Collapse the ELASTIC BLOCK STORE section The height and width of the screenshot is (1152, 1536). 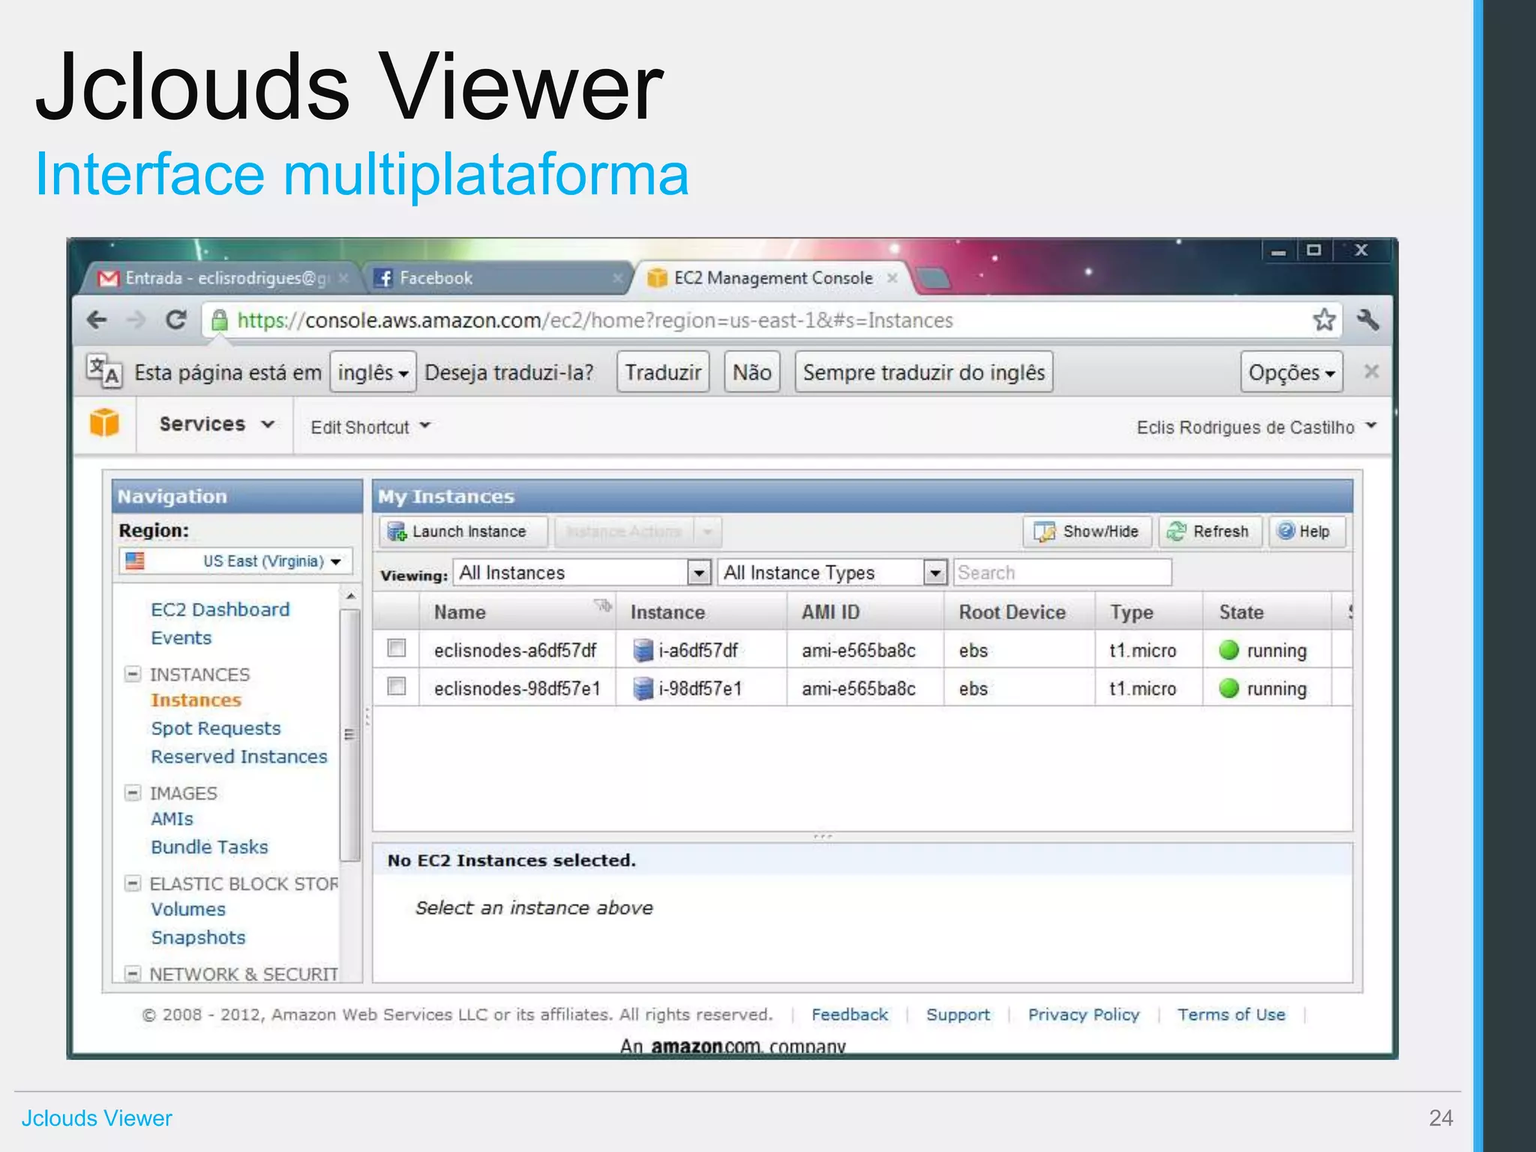point(133,883)
